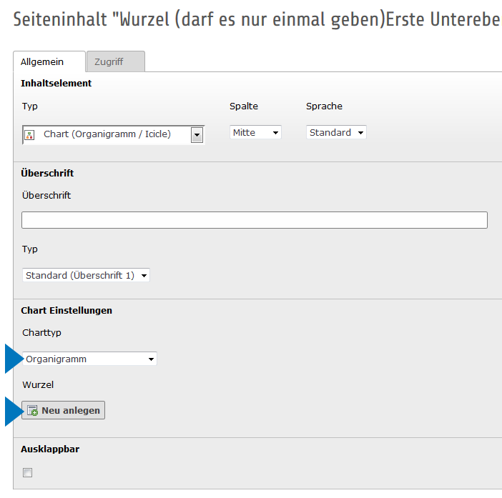Viewport: 502px width, 498px height.
Task: Toggle the Ausklappbar checkbox
Action: coord(28,472)
